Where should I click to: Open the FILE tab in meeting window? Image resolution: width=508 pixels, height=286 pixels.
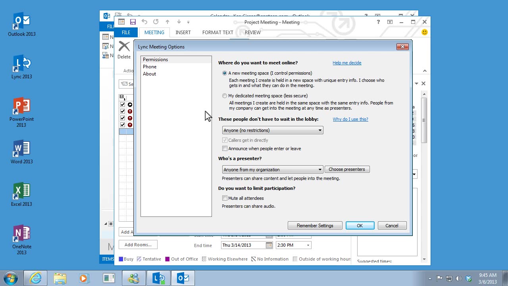126,32
